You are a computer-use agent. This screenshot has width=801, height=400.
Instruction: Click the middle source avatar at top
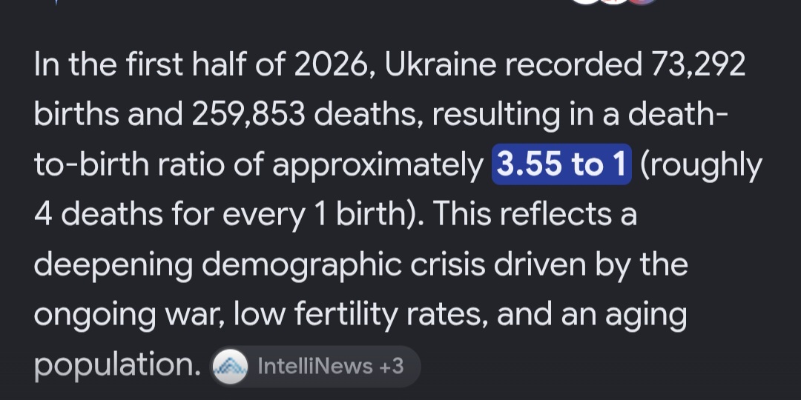click(614, 1)
